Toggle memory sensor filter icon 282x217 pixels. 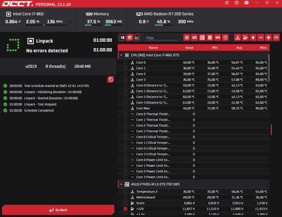tap(218, 38)
